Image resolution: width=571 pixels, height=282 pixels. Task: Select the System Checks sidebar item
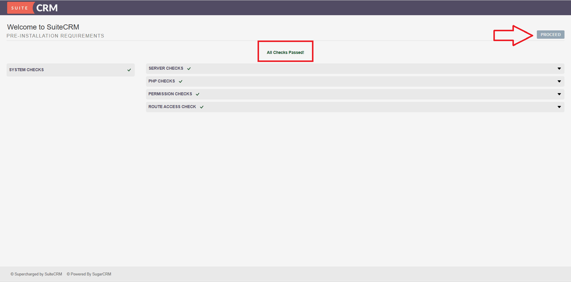coord(26,70)
